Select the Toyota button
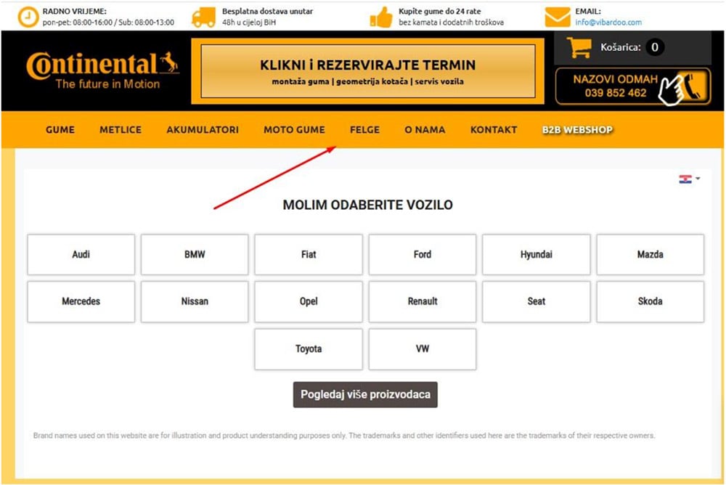The width and height of the screenshot is (726, 485). (x=309, y=349)
